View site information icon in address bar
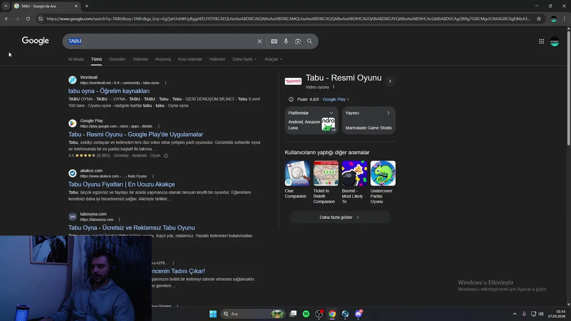This screenshot has height=321, width=571. (41, 19)
